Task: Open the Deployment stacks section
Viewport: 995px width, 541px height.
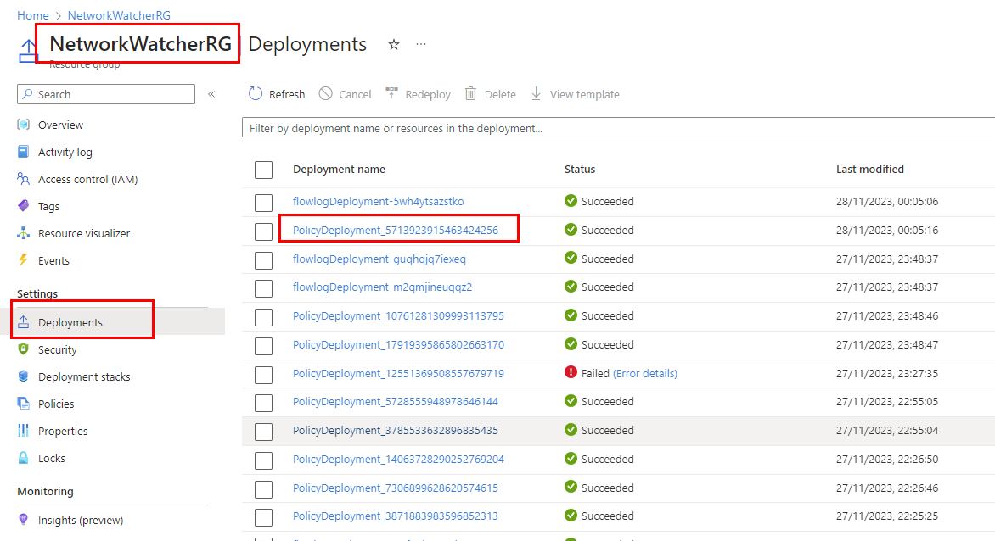Action: pyautogui.click(x=82, y=376)
